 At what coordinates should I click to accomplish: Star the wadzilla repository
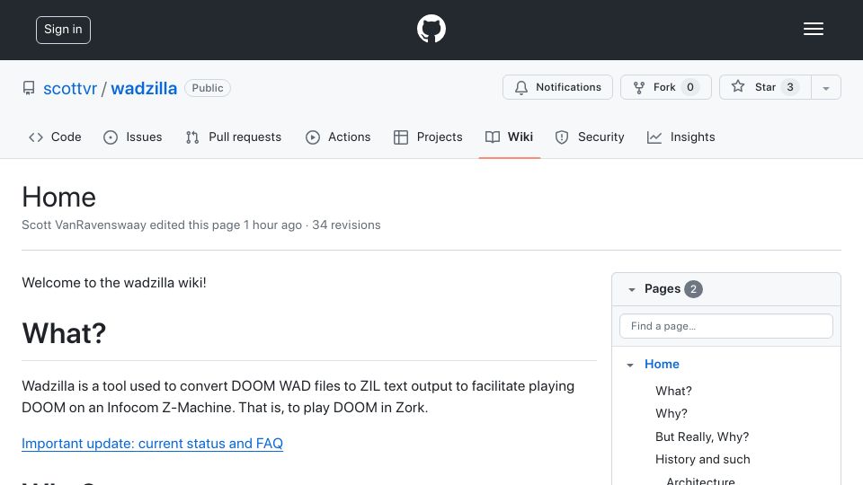764,87
